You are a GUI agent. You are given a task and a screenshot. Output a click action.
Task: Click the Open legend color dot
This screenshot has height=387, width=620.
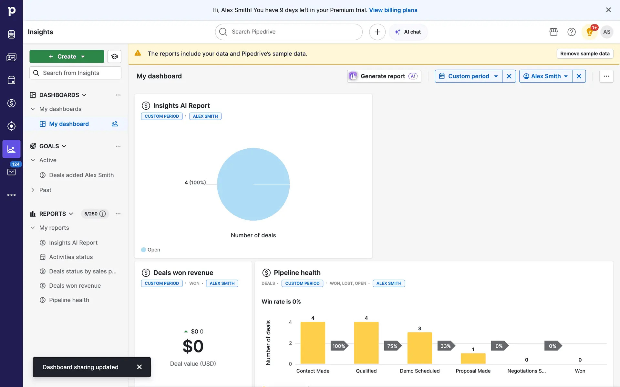tap(143, 250)
